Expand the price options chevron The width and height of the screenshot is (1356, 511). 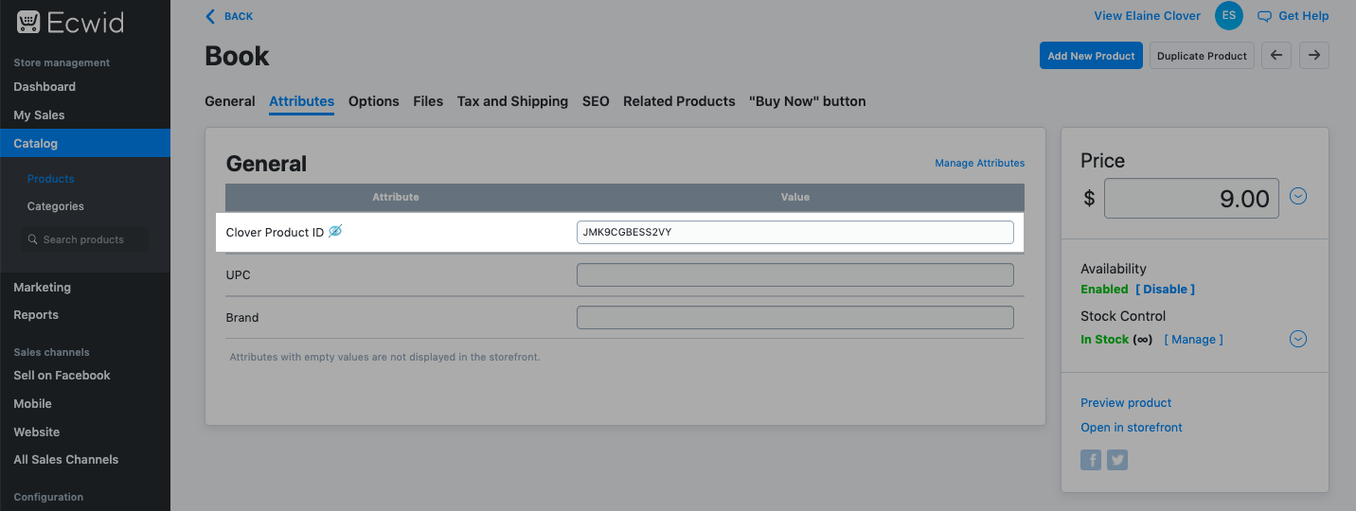(x=1298, y=196)
